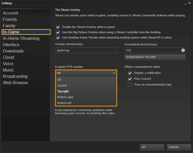Toggle Enable the Steam Overlay while in-game
Screen dimensions: 193x153
click(58, 27)
